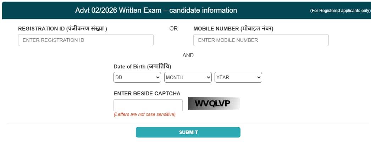The image size is (371, 145).
Task: Click the chevron arrow of the DD select
Action: click(158, 77)
